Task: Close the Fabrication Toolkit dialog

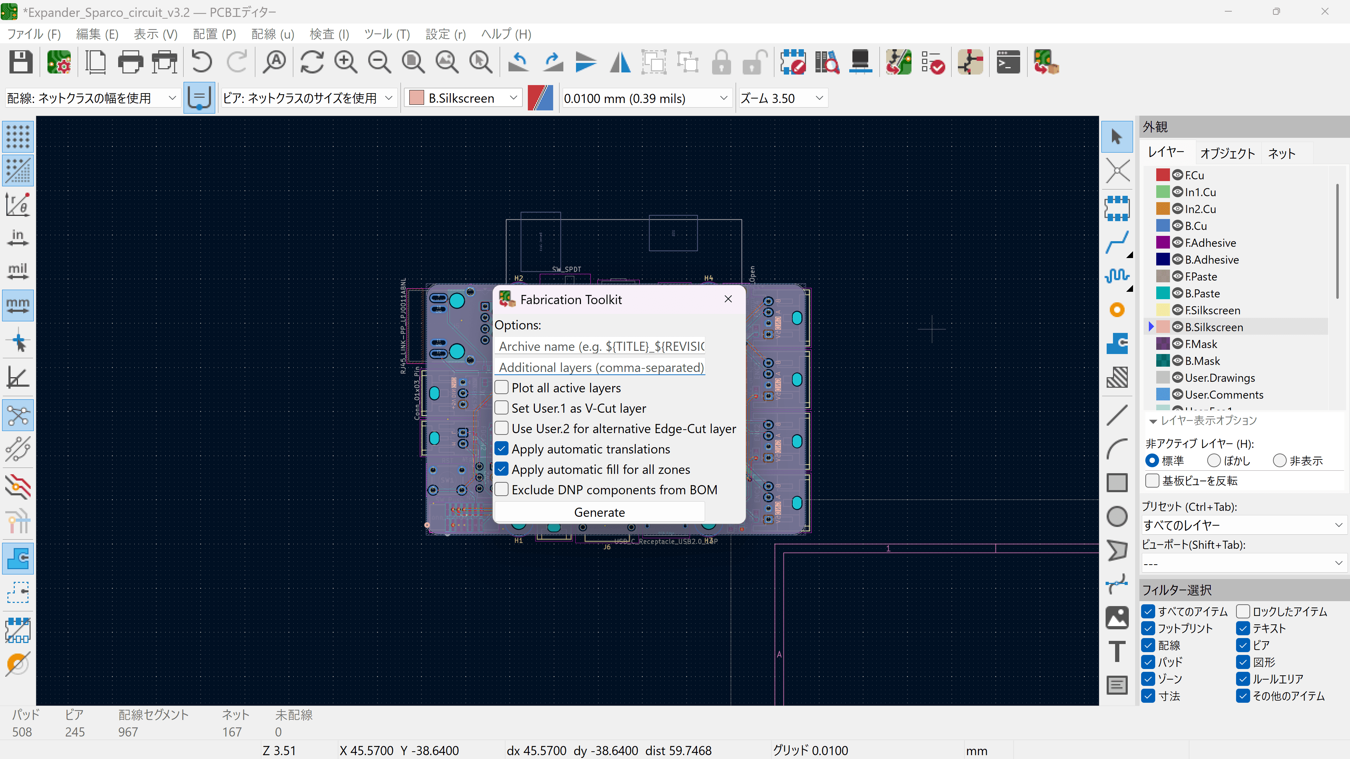Action: 728,298
